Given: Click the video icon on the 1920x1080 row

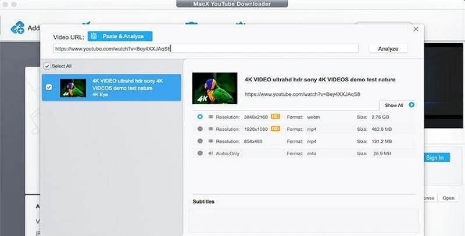Looking at the screenshot, I should (x=210, y=129).
